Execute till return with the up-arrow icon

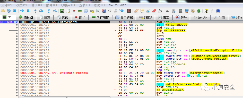coord(49,11)
